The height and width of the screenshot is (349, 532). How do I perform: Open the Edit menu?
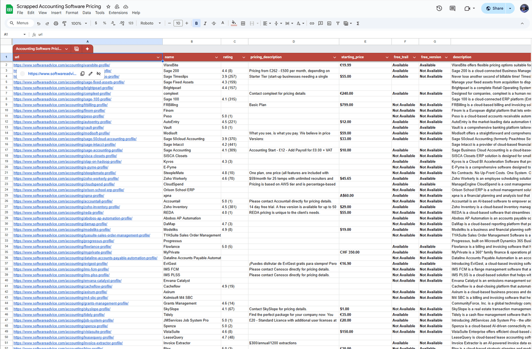31,13
